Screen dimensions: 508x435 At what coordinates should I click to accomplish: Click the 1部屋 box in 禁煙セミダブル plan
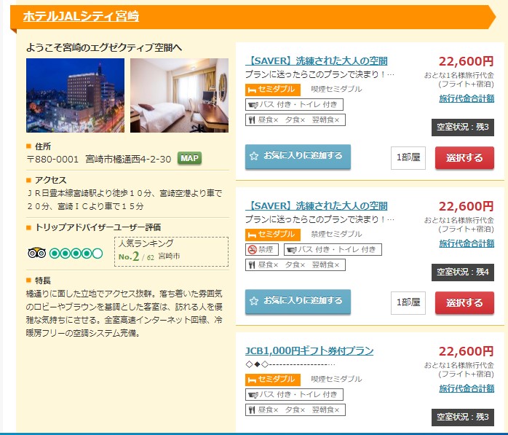[408, 303]
